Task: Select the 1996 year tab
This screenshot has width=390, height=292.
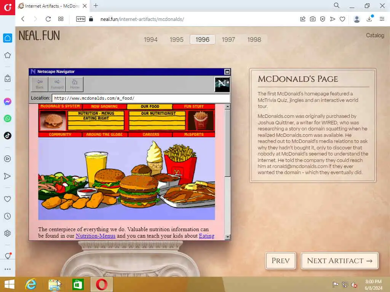Action: pyautogui.click(x=202, y=40)
